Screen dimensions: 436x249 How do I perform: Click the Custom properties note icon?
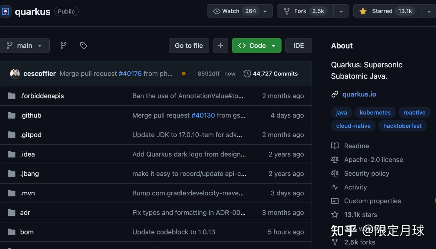(x=335, y=201)
